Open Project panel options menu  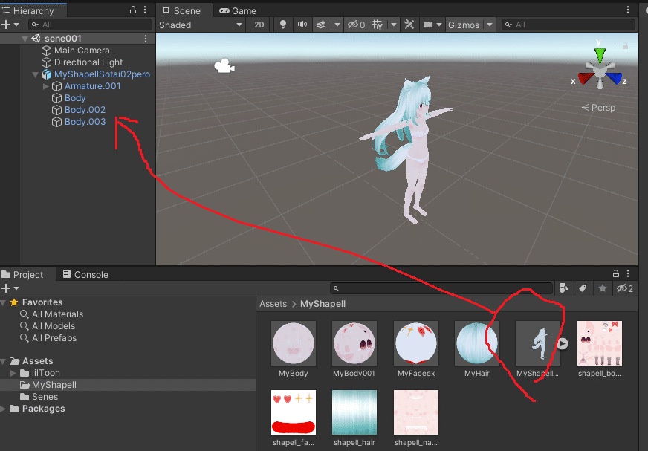628,273
